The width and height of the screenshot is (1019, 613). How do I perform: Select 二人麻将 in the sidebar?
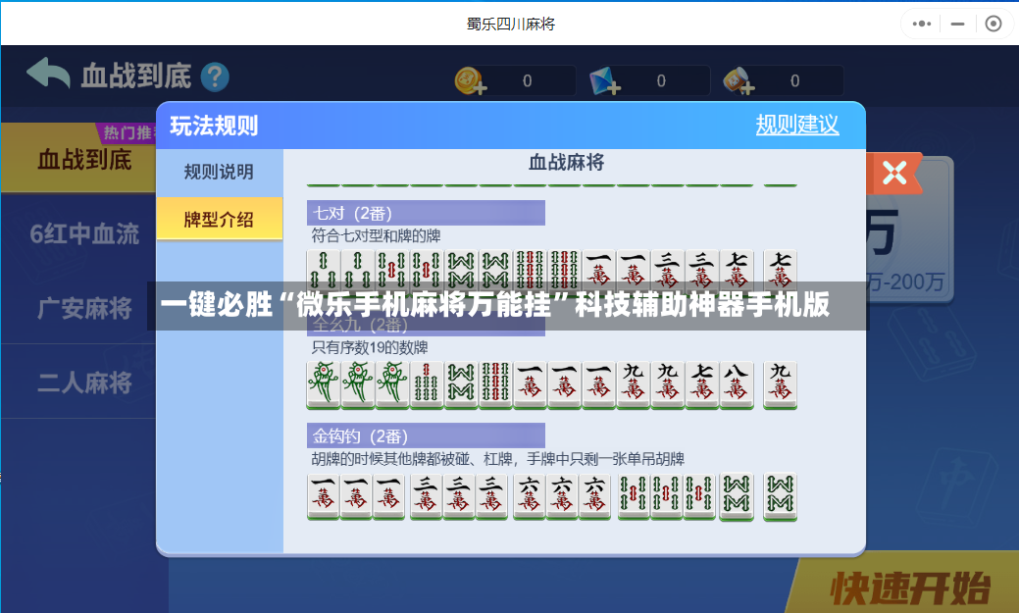click(84, 383)
